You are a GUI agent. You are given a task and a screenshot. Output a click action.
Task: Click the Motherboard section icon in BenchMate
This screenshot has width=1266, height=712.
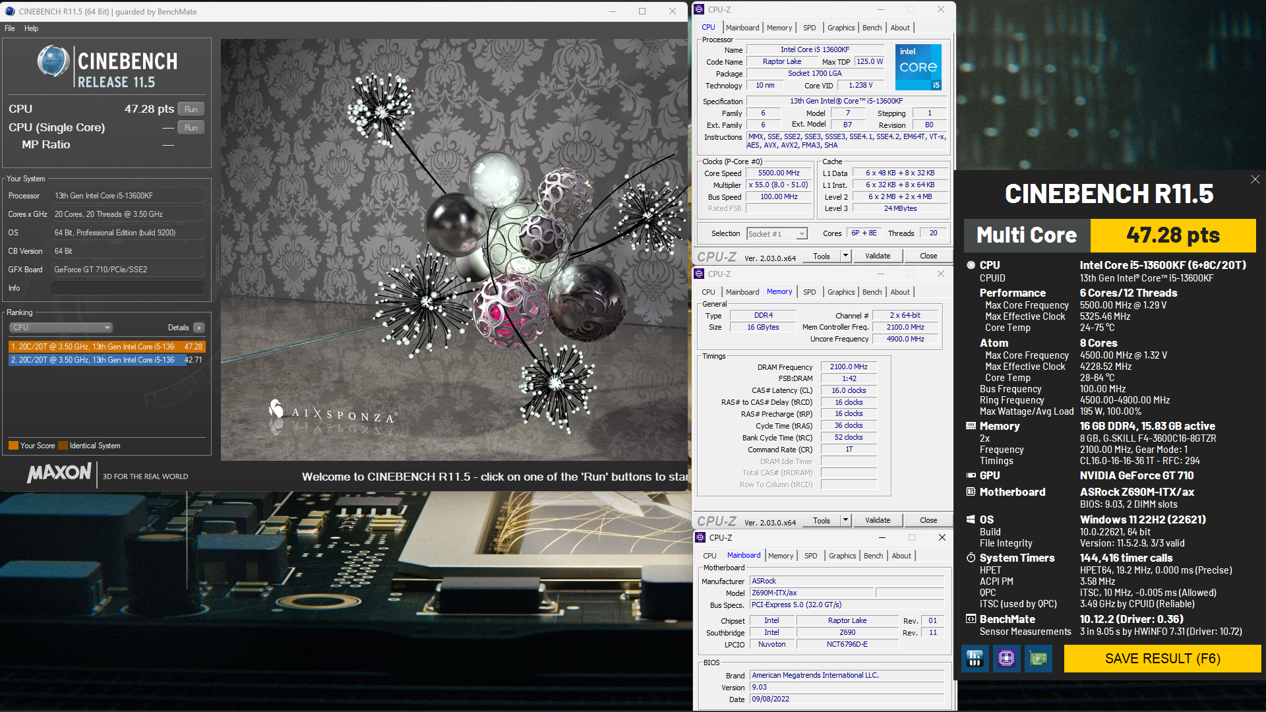[x=971, y=492]
